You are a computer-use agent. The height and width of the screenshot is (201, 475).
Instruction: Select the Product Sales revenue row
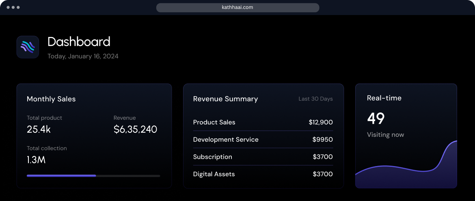coord(263,122)
